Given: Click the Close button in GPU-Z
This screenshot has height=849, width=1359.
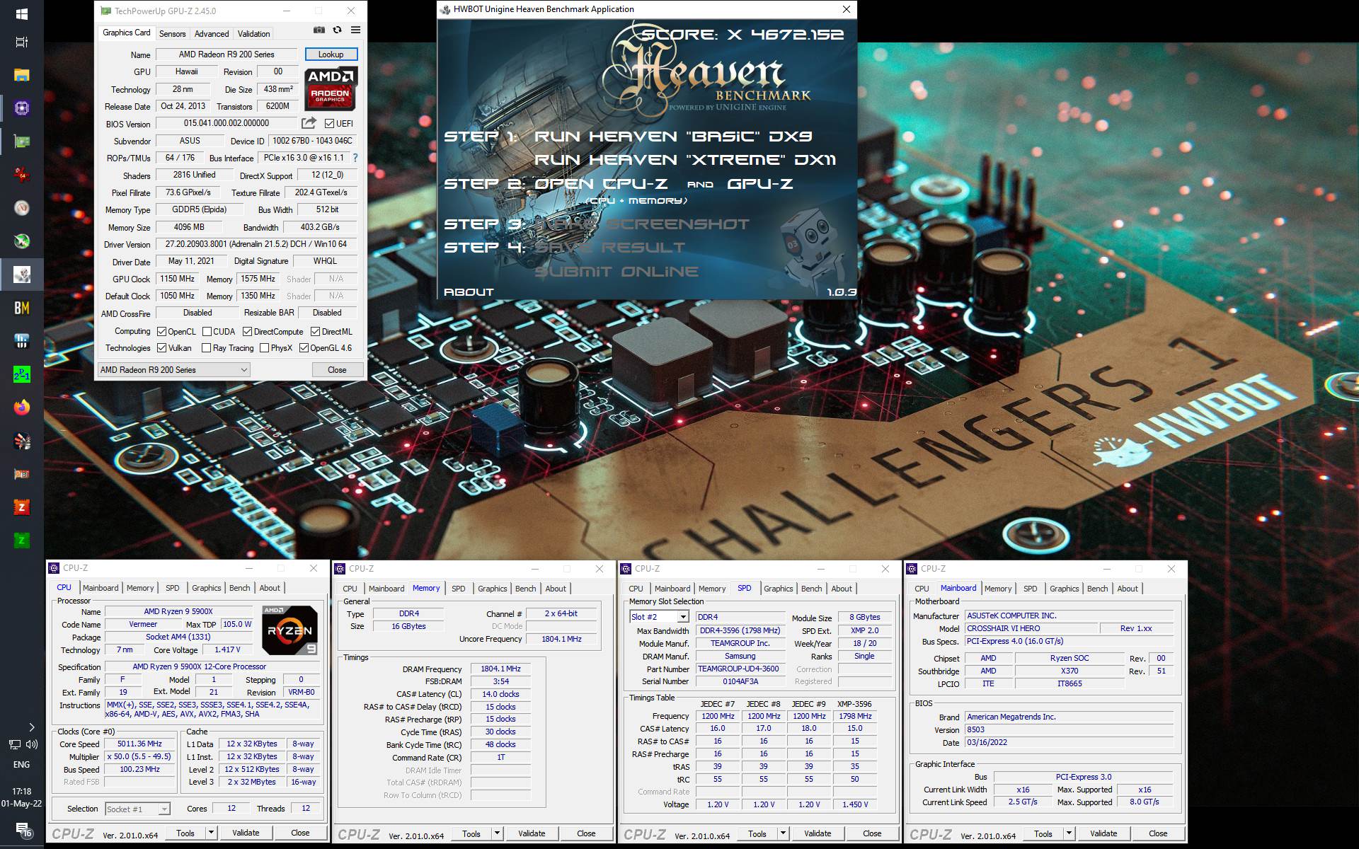Looking at the screenshot, I should coord(337,370).
